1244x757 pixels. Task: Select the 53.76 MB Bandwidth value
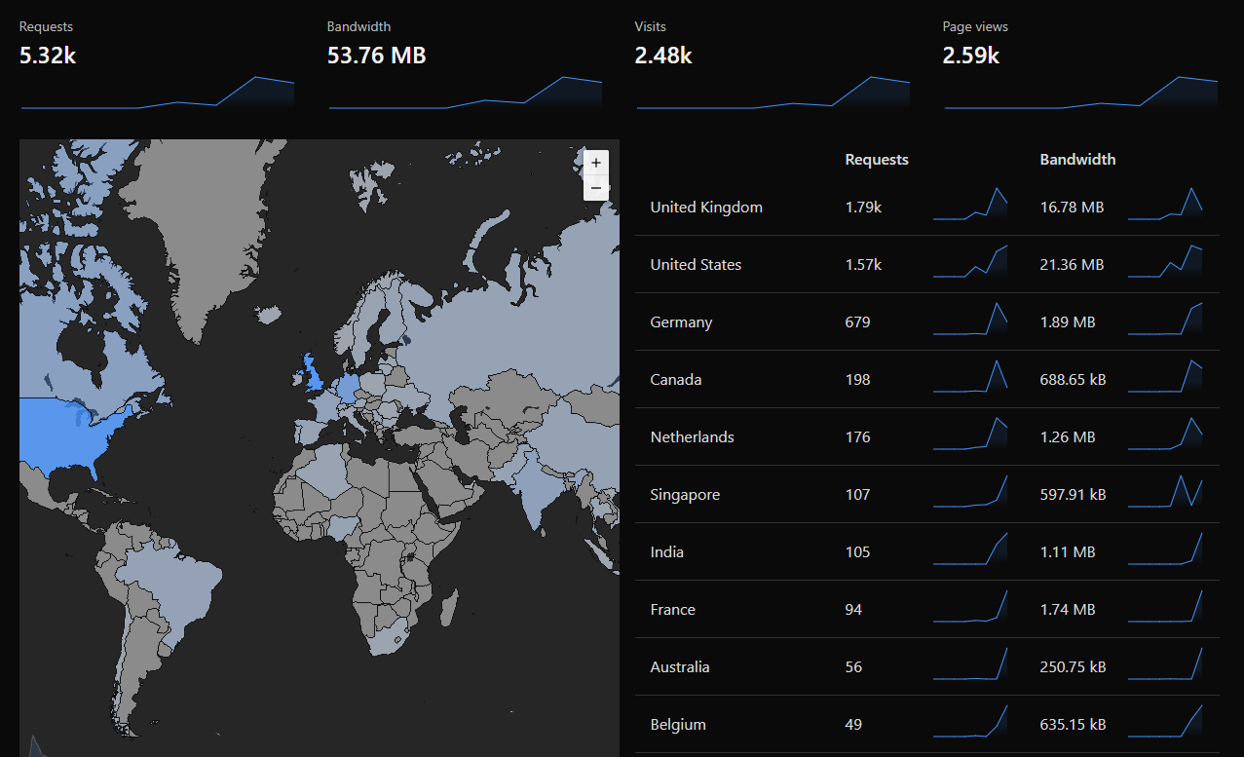click(377, 56)
